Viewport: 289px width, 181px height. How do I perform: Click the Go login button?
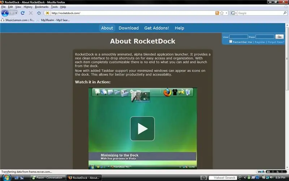coord(279,37)
